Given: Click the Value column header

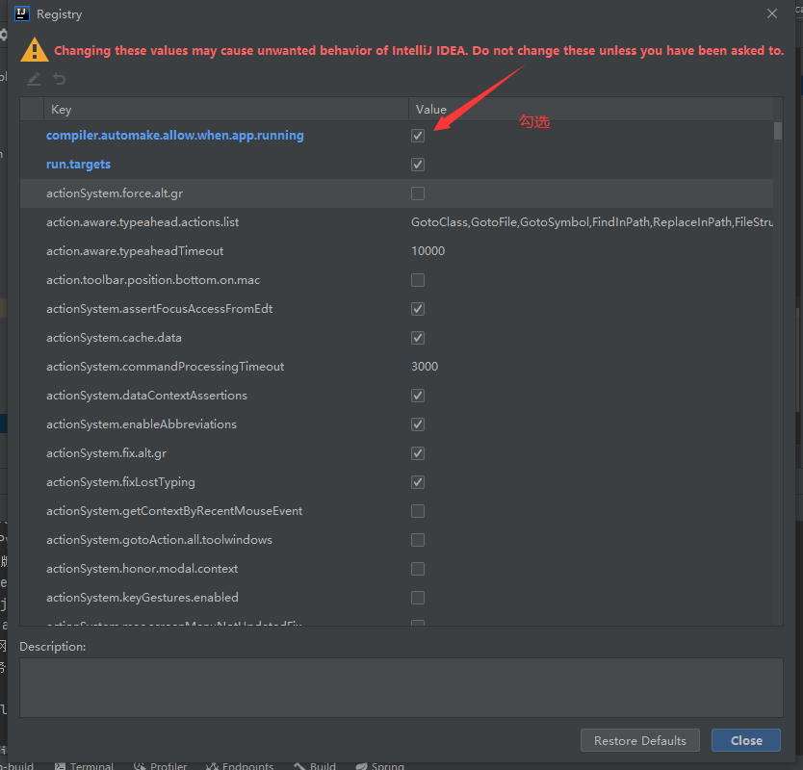Looking at the screenshot, I should click(x=431, y=110).
